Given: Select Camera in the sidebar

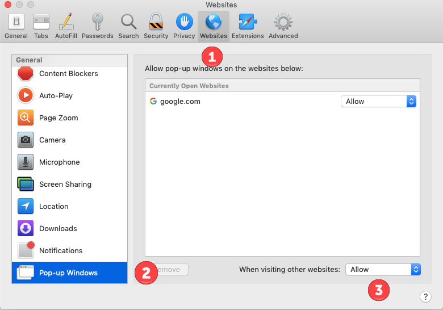Looking at the screenshot, I should coord(69,140).
